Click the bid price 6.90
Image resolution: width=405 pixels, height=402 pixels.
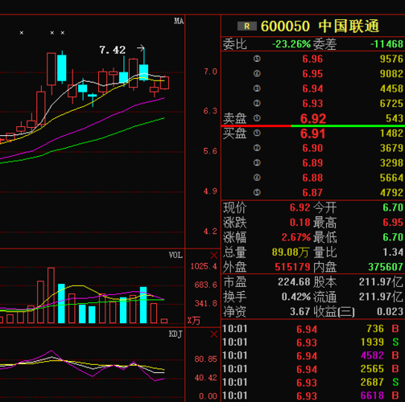coord(312,148)
